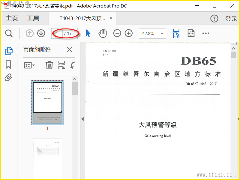Click the Gale warning level subtitle

click(x=157, y=136)
